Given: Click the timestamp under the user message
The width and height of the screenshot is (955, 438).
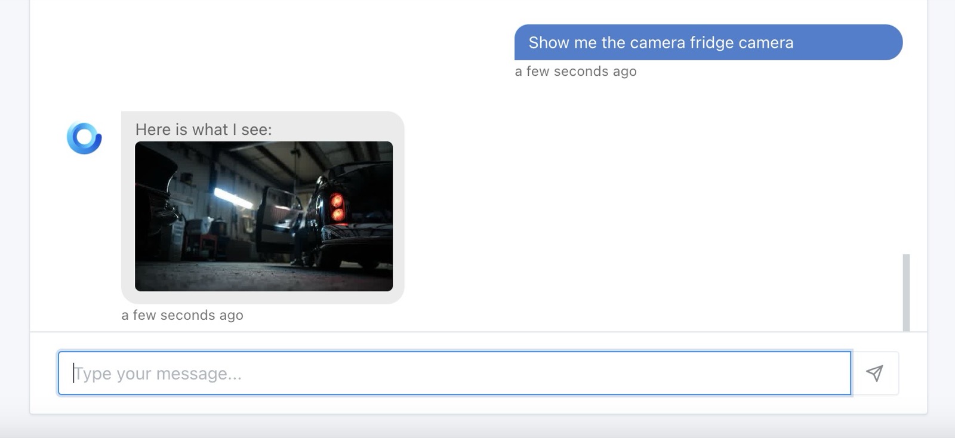Looking at the screenshot, I should [x=575, y=72].
